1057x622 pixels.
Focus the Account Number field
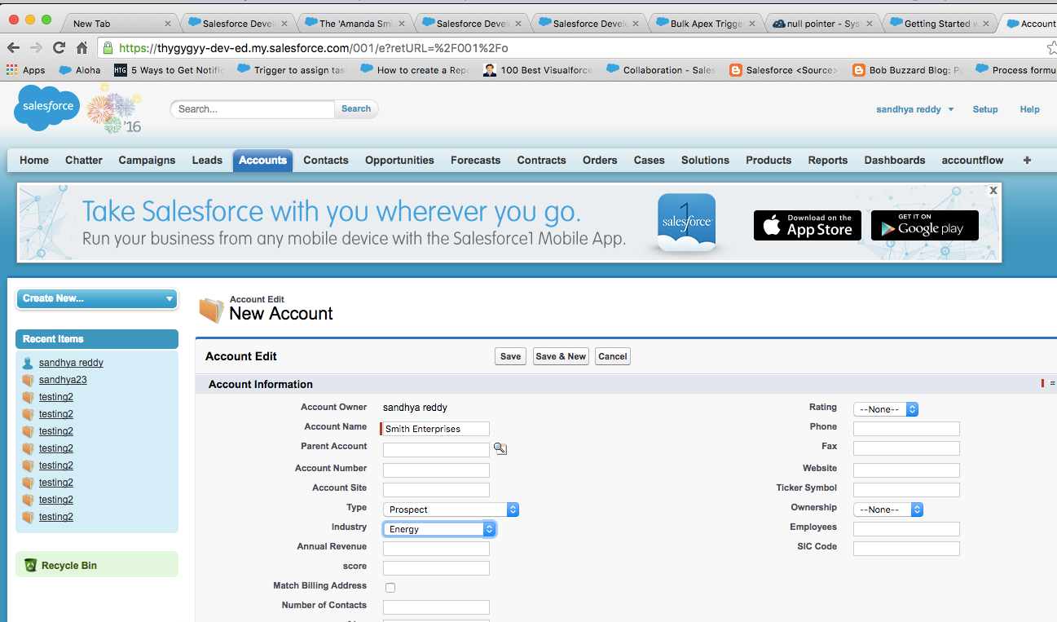point(436,470)
